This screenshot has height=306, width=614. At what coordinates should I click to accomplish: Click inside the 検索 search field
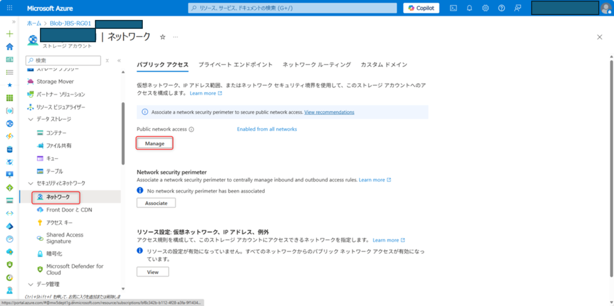[x=63, y=60]
